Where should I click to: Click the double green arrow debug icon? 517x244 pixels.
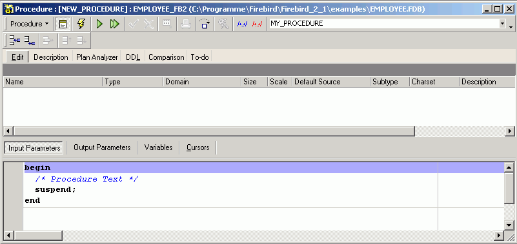[x=114, y=24]
